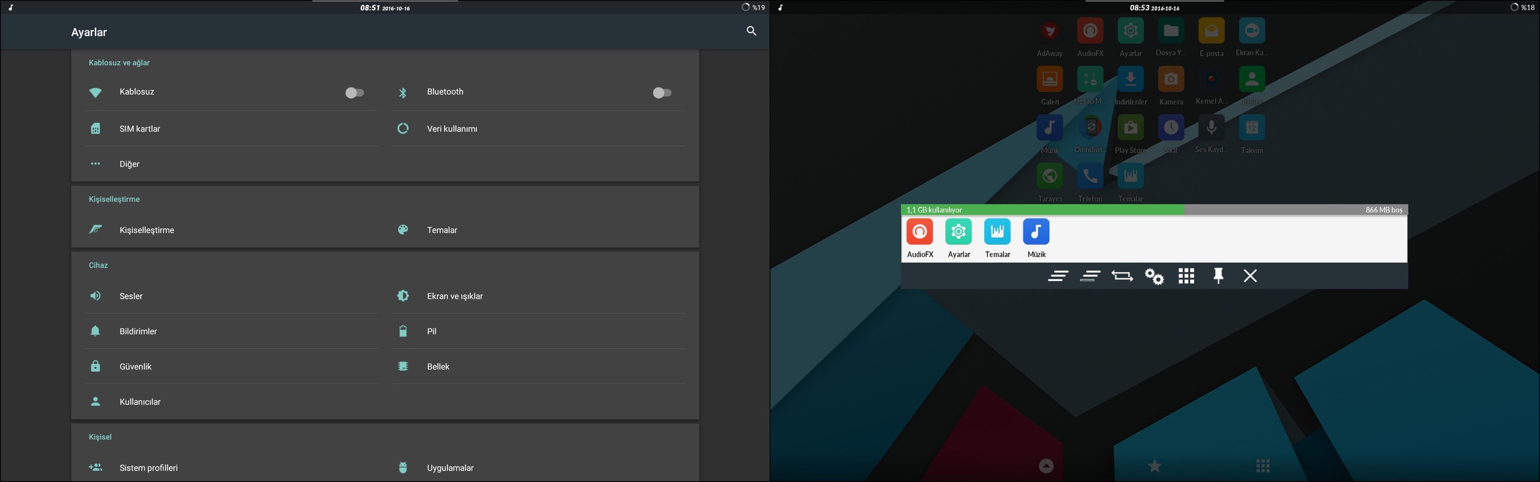Click the grid icon in switcher toolbar

pyautogui.click(x=1186, y=276)
